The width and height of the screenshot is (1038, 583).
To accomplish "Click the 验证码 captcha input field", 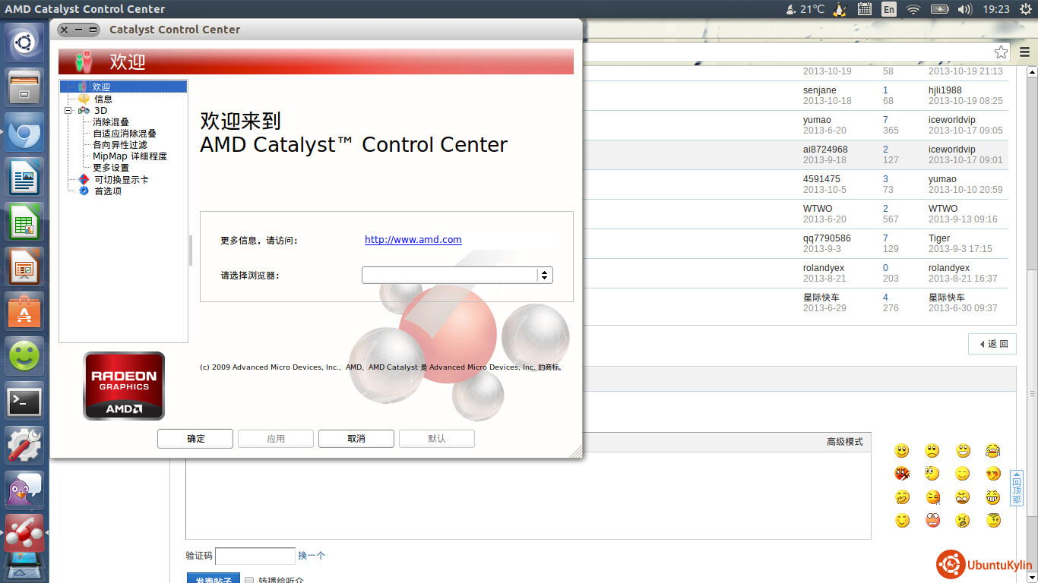I will tap(255, 556).
